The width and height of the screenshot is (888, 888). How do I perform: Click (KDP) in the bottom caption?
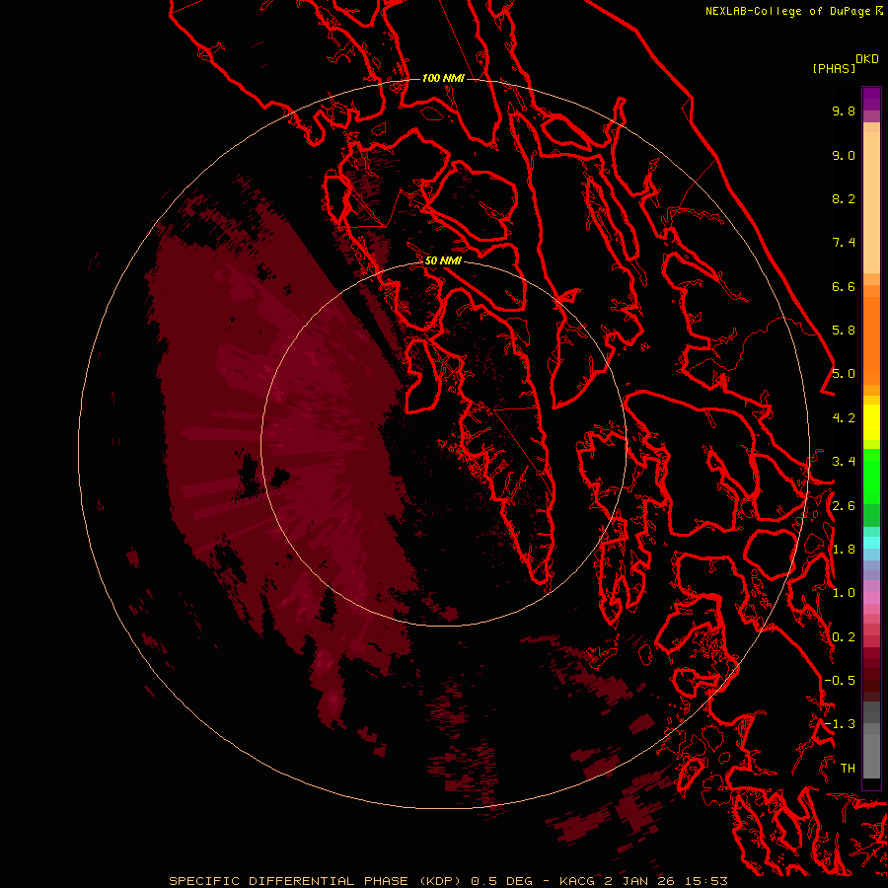pyautogui.click(x=442, y=881)
